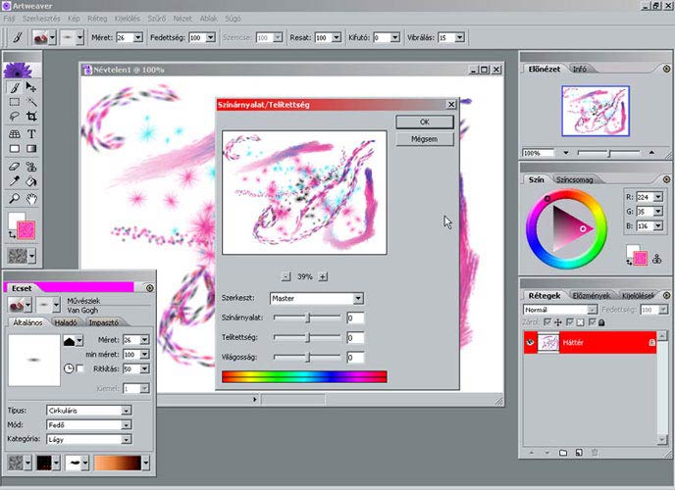Select the Zoom magnifier tool
Image resolution: width=675 pixels, height=490 pixels.
pyautogui.click(x=15, y=199)
